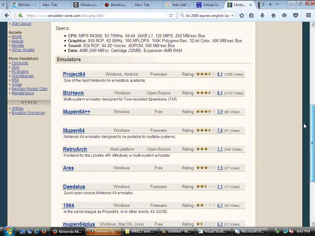Show site information via the info icon
This screenshot has height=236, width=315.
coord(15,15)
